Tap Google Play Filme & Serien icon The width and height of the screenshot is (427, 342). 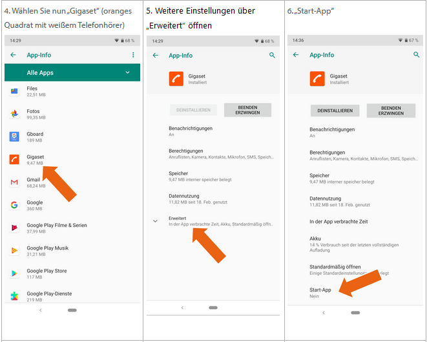14,228
